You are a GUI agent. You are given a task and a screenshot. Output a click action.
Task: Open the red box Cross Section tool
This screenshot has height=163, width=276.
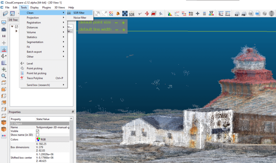(x=154, y=14)
